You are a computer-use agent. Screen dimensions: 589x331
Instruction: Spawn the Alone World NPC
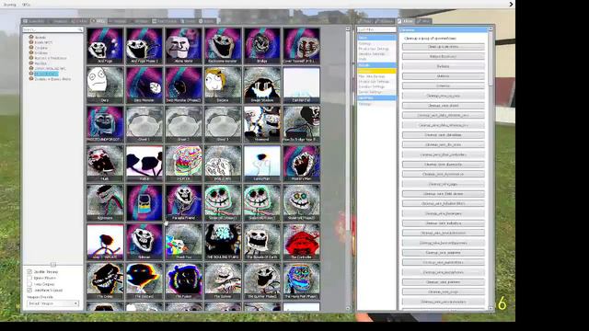pyautogui.click(x=184, y=46)
